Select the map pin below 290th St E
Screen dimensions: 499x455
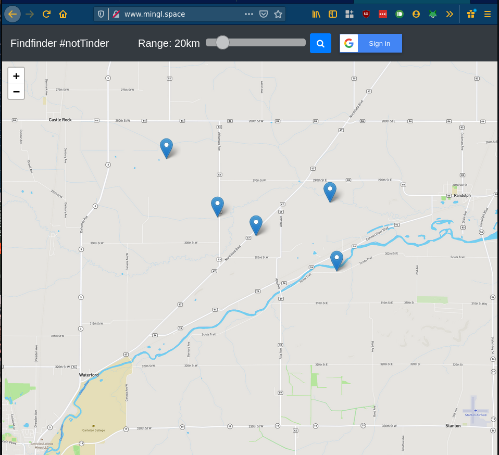pos(330,192)
